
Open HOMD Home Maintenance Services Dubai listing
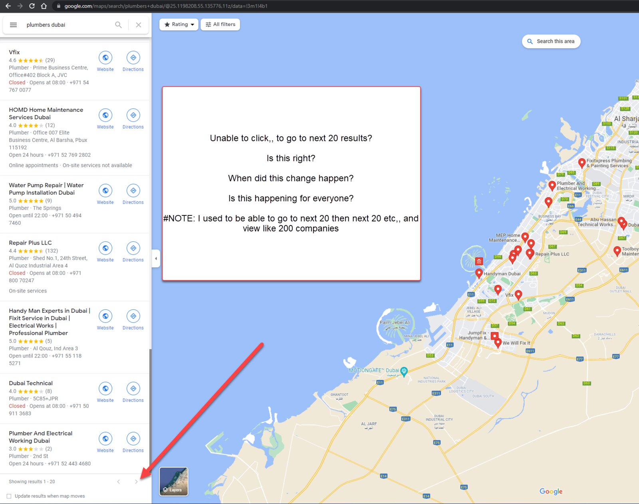coord(46,113)
